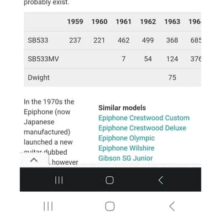Tap the home icon in the white bottom bar
The height and width of the screenshot is (221, 221).
click(x=110, y=206)
